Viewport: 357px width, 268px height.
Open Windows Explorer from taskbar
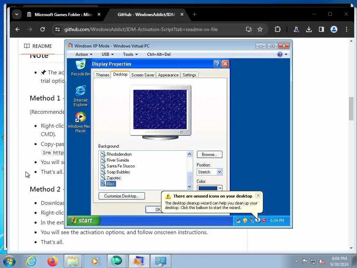pos(73,261)
